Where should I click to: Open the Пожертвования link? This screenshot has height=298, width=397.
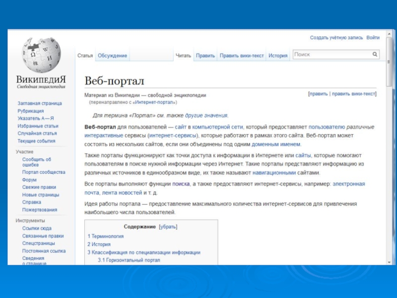pyautogui.click(x=40, y=210)
